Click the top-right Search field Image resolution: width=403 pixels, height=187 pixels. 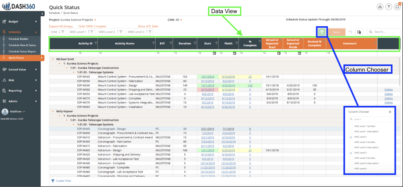coord(384,32)
